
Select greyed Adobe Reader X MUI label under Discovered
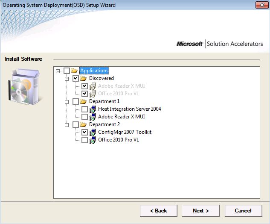coord(122,86)
